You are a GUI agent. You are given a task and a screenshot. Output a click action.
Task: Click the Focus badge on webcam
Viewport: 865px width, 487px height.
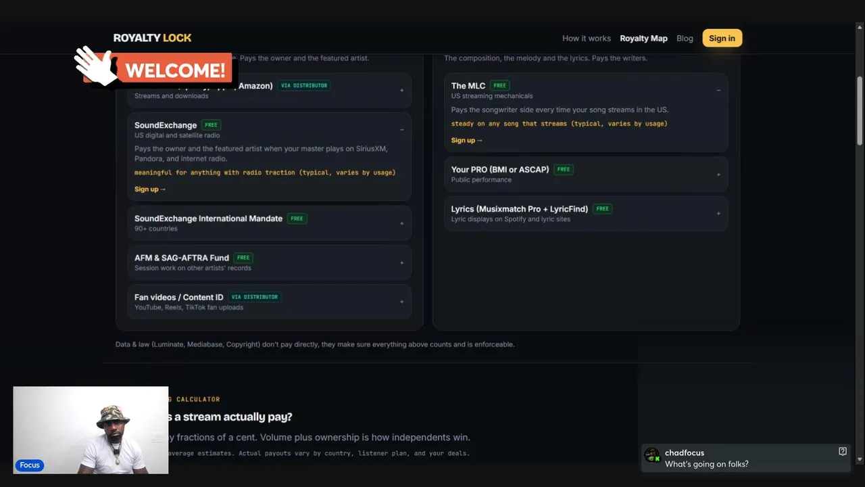pyautogui.click(x=29, y=465)
